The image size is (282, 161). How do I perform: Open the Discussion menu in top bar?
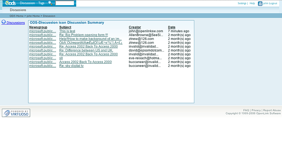tap(27, 3)
